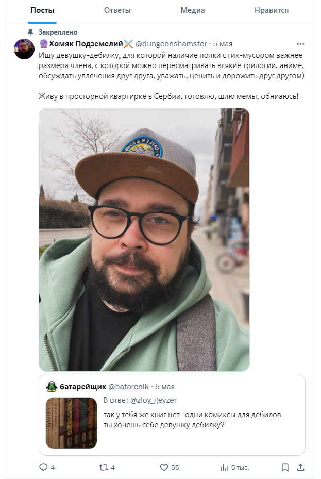321x479 pixels.
Task: Like the post with heart icon
Action: (164, 467)
